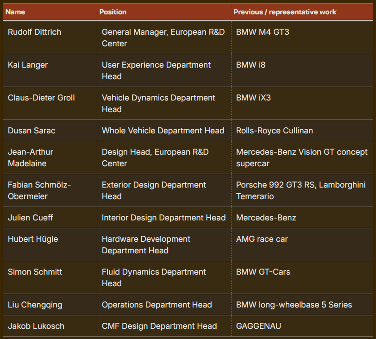
Task: Select the BMW GT-Cars cell
Action: click(302, 277)
